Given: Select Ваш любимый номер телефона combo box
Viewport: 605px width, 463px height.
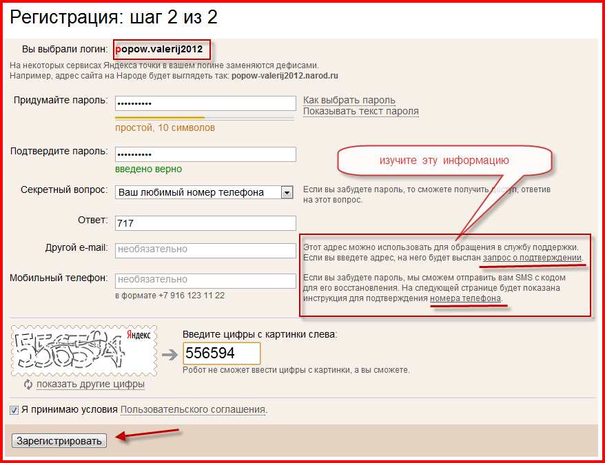Looking at the screenshot, I should click(204, 192).
